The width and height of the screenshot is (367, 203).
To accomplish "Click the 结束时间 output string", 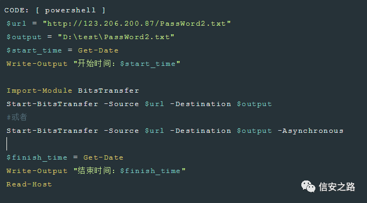I will [x=130, y=171].
